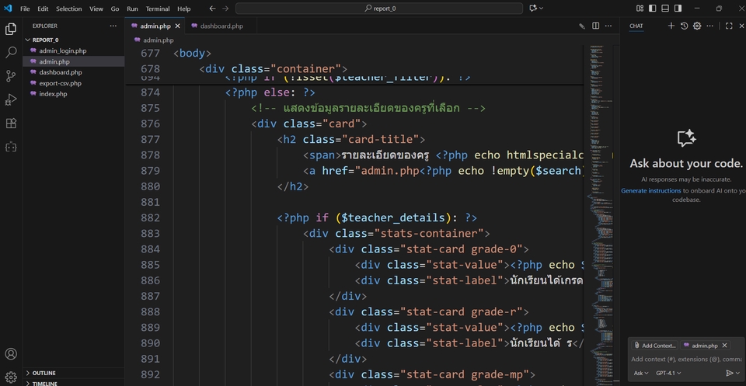Screen dimensions: 746x386
Task: Open chat settings gear
Action: (697, 26)
